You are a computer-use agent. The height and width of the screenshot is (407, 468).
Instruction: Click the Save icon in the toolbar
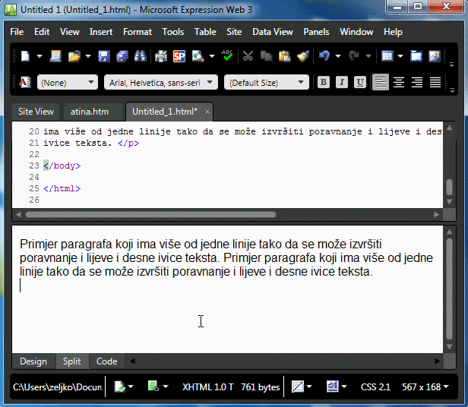pyautogui.click(x=103, y=56)
